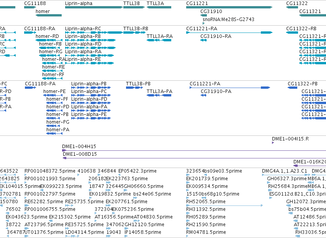Select the homer gene feature
This screenshot has width=326, height=238.
[49, 15]
